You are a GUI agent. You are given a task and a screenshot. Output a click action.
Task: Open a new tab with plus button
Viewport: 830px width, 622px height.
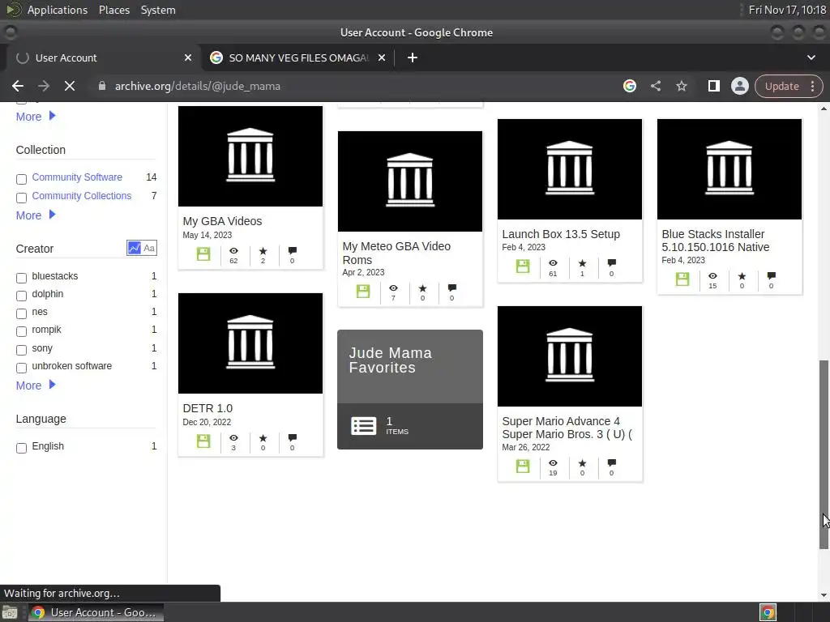click(413, 58)
